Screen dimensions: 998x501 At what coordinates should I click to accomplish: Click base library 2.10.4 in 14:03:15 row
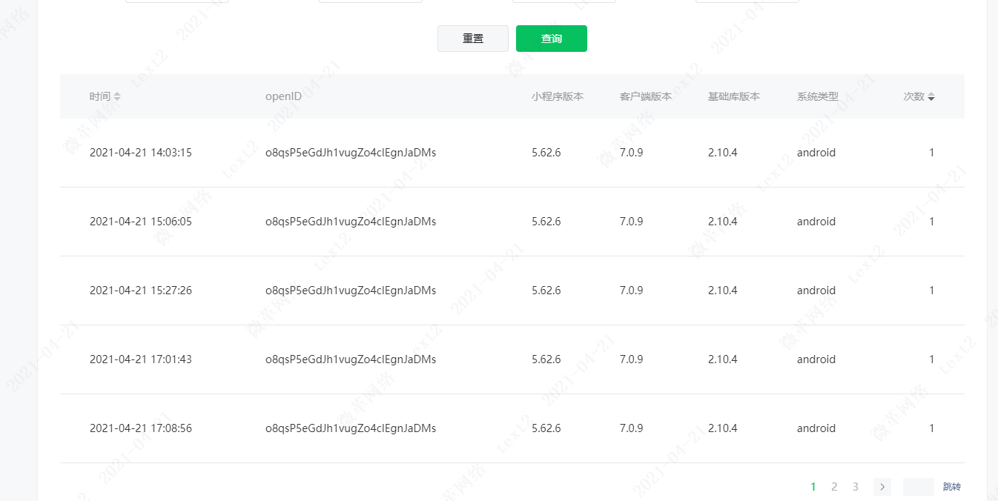723,153
